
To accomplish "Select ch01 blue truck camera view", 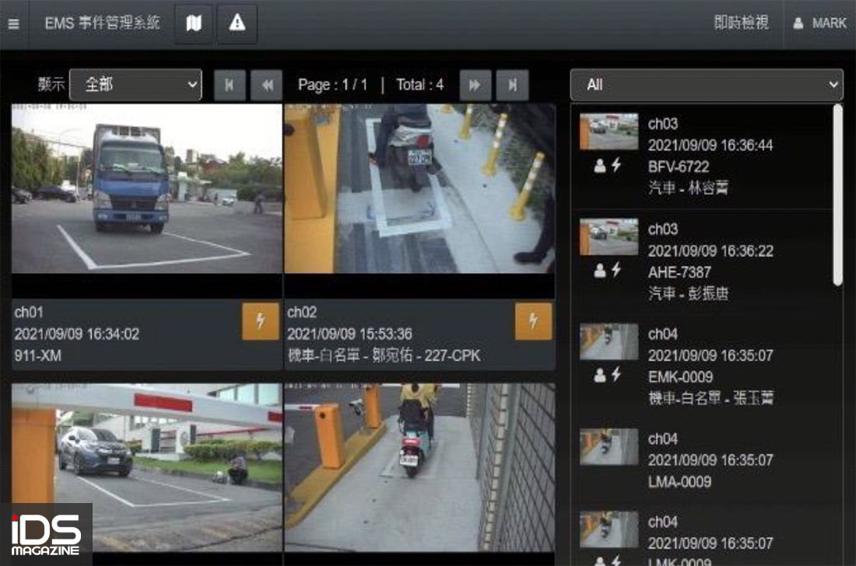I will [147, 189].
